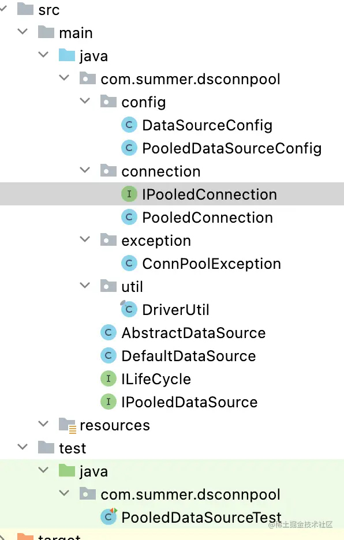Collapse the connection package chevron

85,170
